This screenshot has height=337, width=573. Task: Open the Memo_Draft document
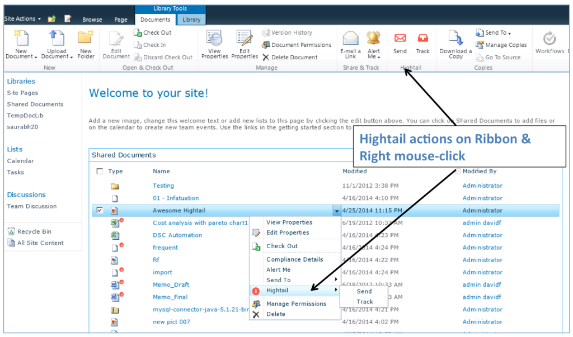(x=171, y=285)
